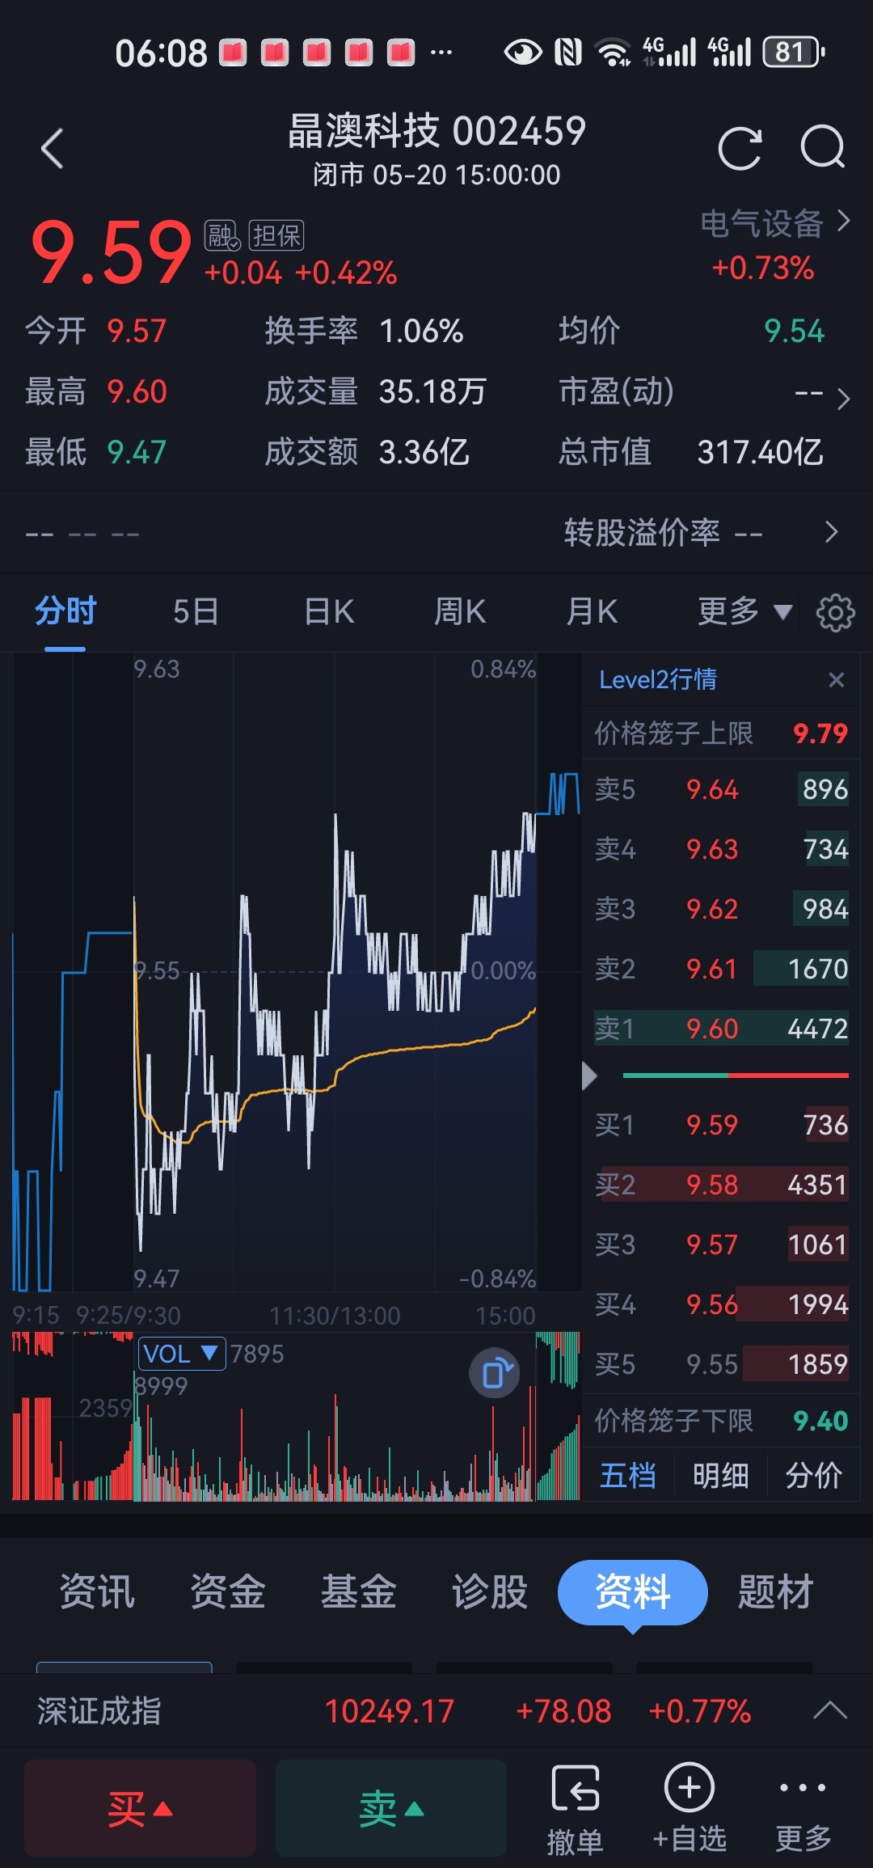Tap the 价格笼子下限 9.40 row

(x=721, y=1421)
